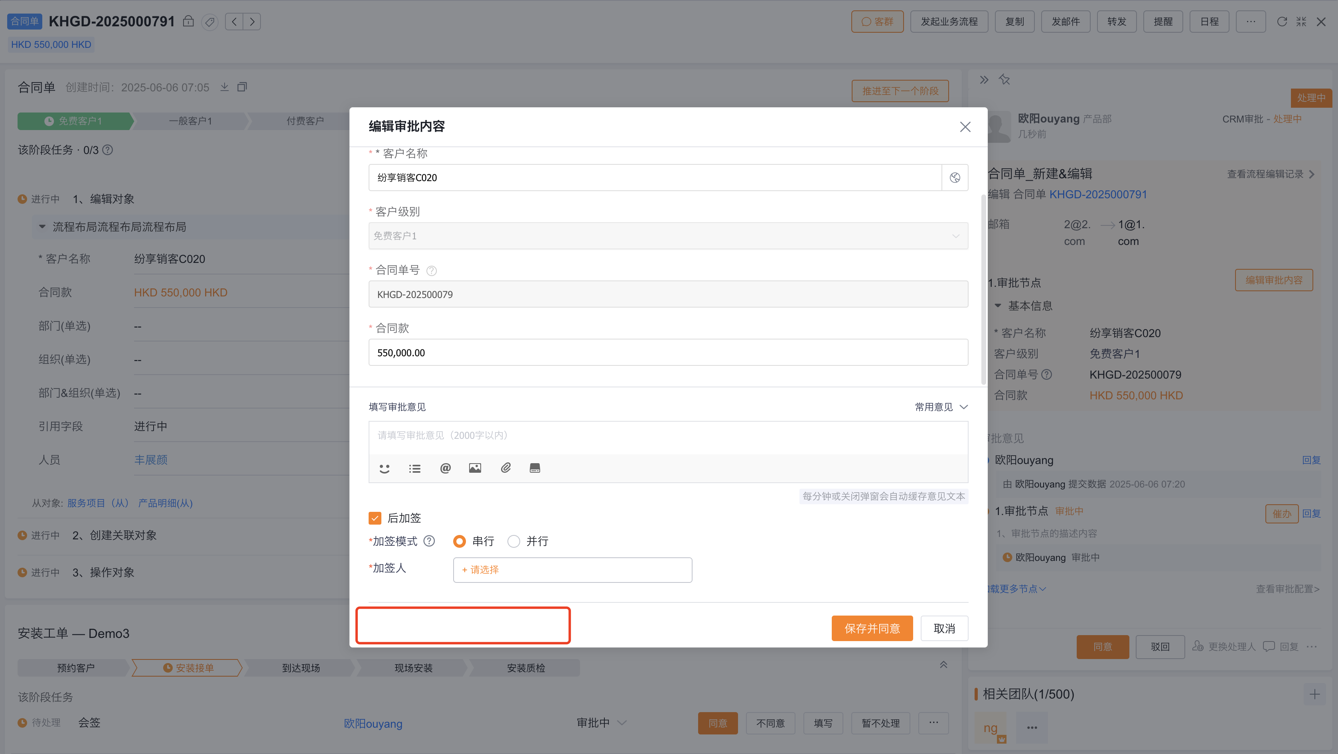
Task: Select the 串行 radio button
Action: 459,541
